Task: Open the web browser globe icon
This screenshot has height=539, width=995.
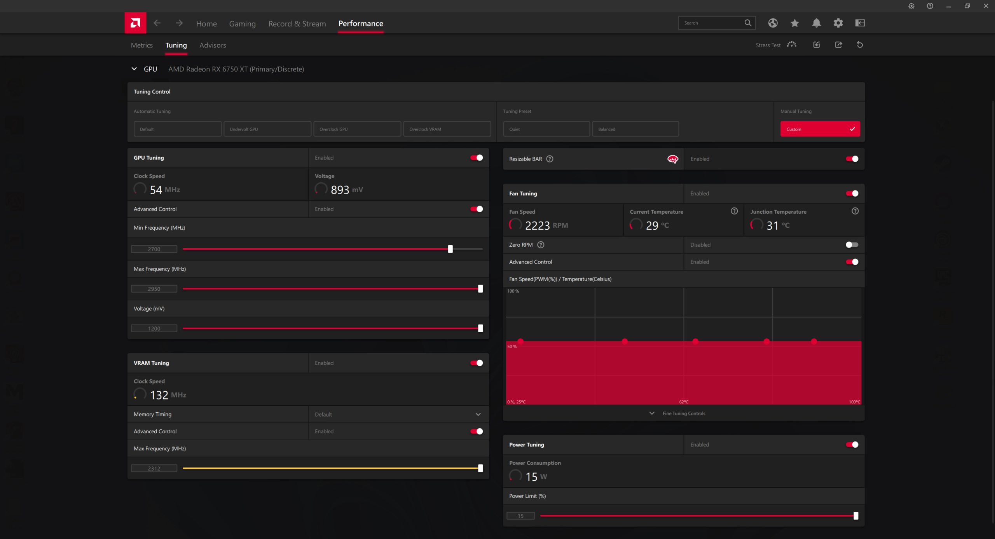Action: [773, 23]
